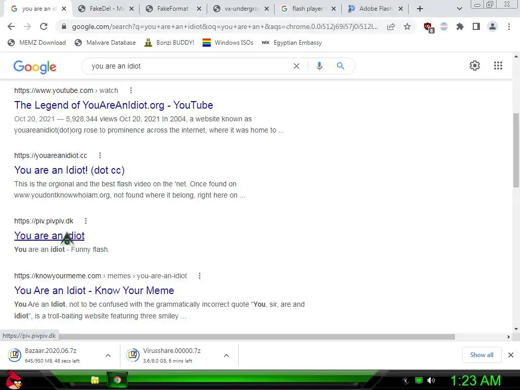520x390 pixels.
Task: Switch to the Adobe Flash tab
Action: click(375, 9)
